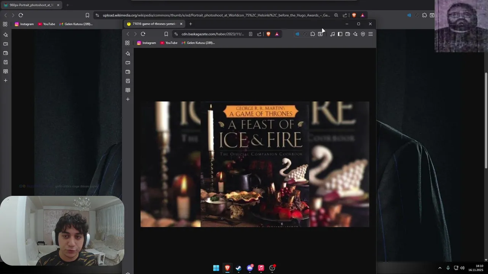Click the cdn.baskagazete.com address bar
The width and height of the screenshot is (488, 274).
(213, 34)
